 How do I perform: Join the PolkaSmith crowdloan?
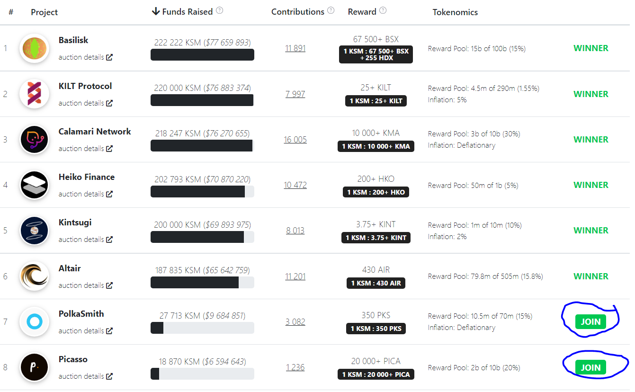pyautogui.click(x=590, y=322)
